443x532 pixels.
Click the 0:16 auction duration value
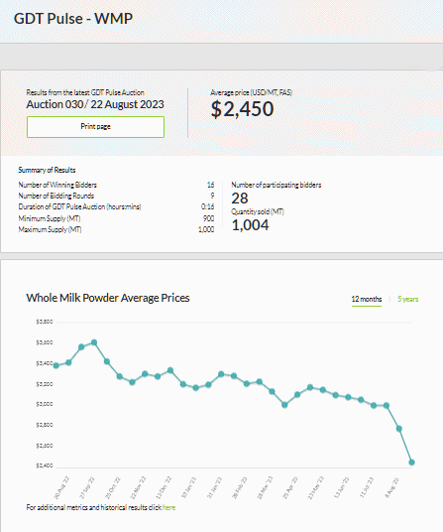click(207, 206)
